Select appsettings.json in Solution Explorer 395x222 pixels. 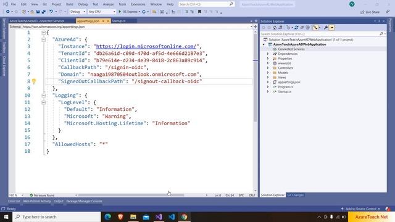coord(289,82)
